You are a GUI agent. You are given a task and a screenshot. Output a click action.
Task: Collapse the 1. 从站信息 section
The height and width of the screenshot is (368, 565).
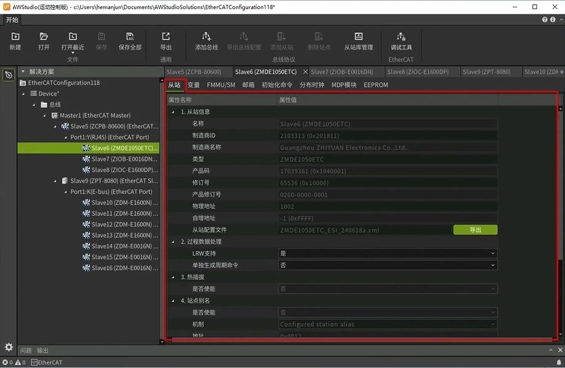pos(173,112)
